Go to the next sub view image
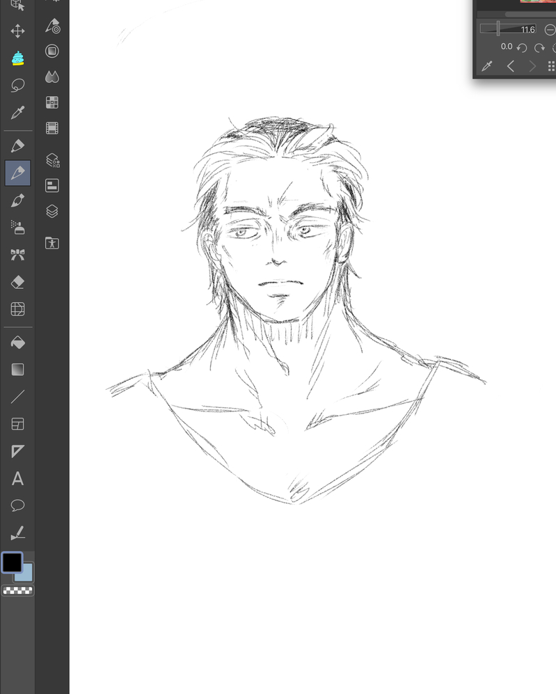The width and height of the screenshot is (556, 694). click(x=532, y=66)
